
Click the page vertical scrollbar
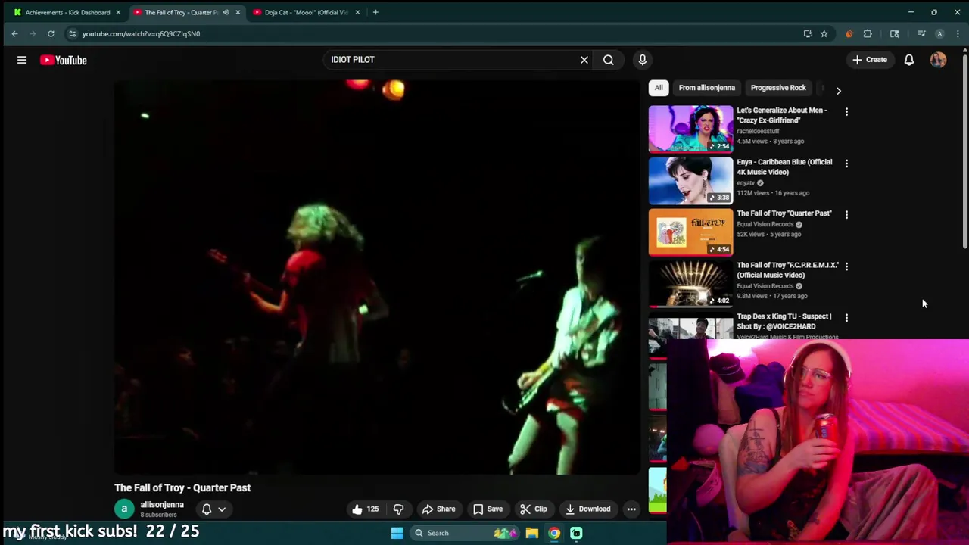(964, 151)
